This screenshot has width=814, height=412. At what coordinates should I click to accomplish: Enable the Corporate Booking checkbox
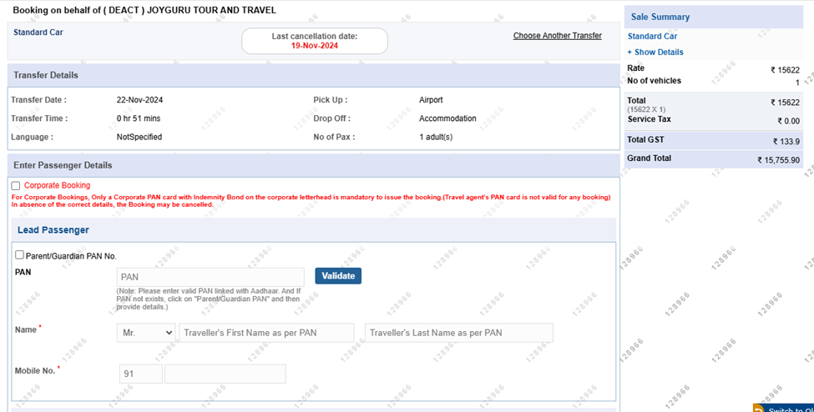click(x=16, y=186)
